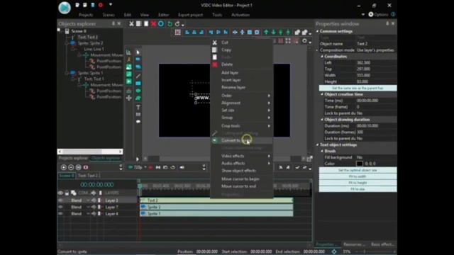The height and width of the screenshot is (255, 454).
Task: Toggle the audio waveform icon for Layer 4
Action: click(94, 214)
